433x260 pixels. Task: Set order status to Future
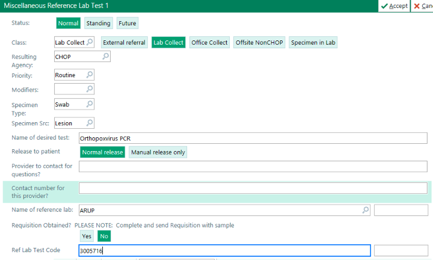tap(127, 23)
